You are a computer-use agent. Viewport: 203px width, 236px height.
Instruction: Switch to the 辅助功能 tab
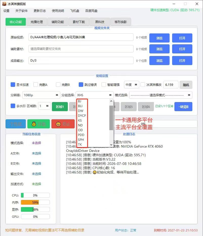click(x=58, y=22)
